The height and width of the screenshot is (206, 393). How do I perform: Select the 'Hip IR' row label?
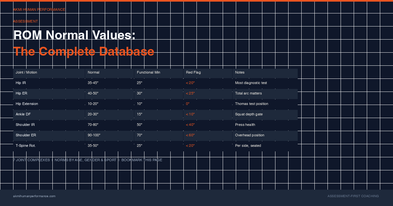tap(21, 83)
